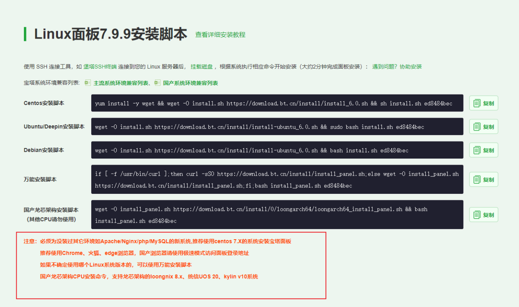
Task: Copy the 万能安装脚本 command
Action: click(483, 179)
